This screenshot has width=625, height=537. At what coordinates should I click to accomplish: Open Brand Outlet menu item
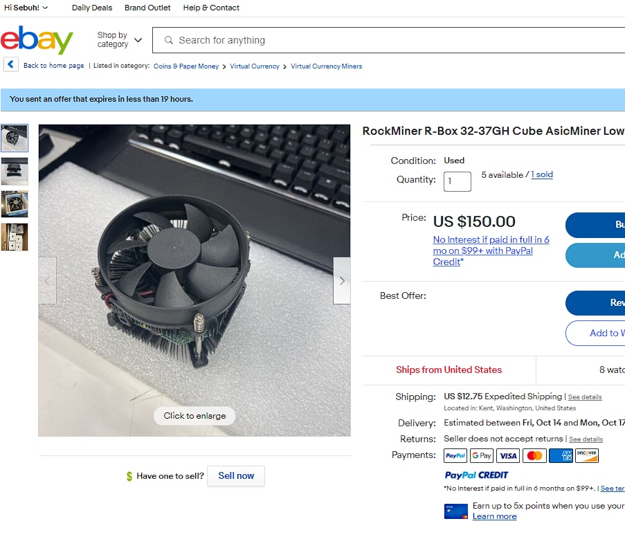[x=147, y=8]
